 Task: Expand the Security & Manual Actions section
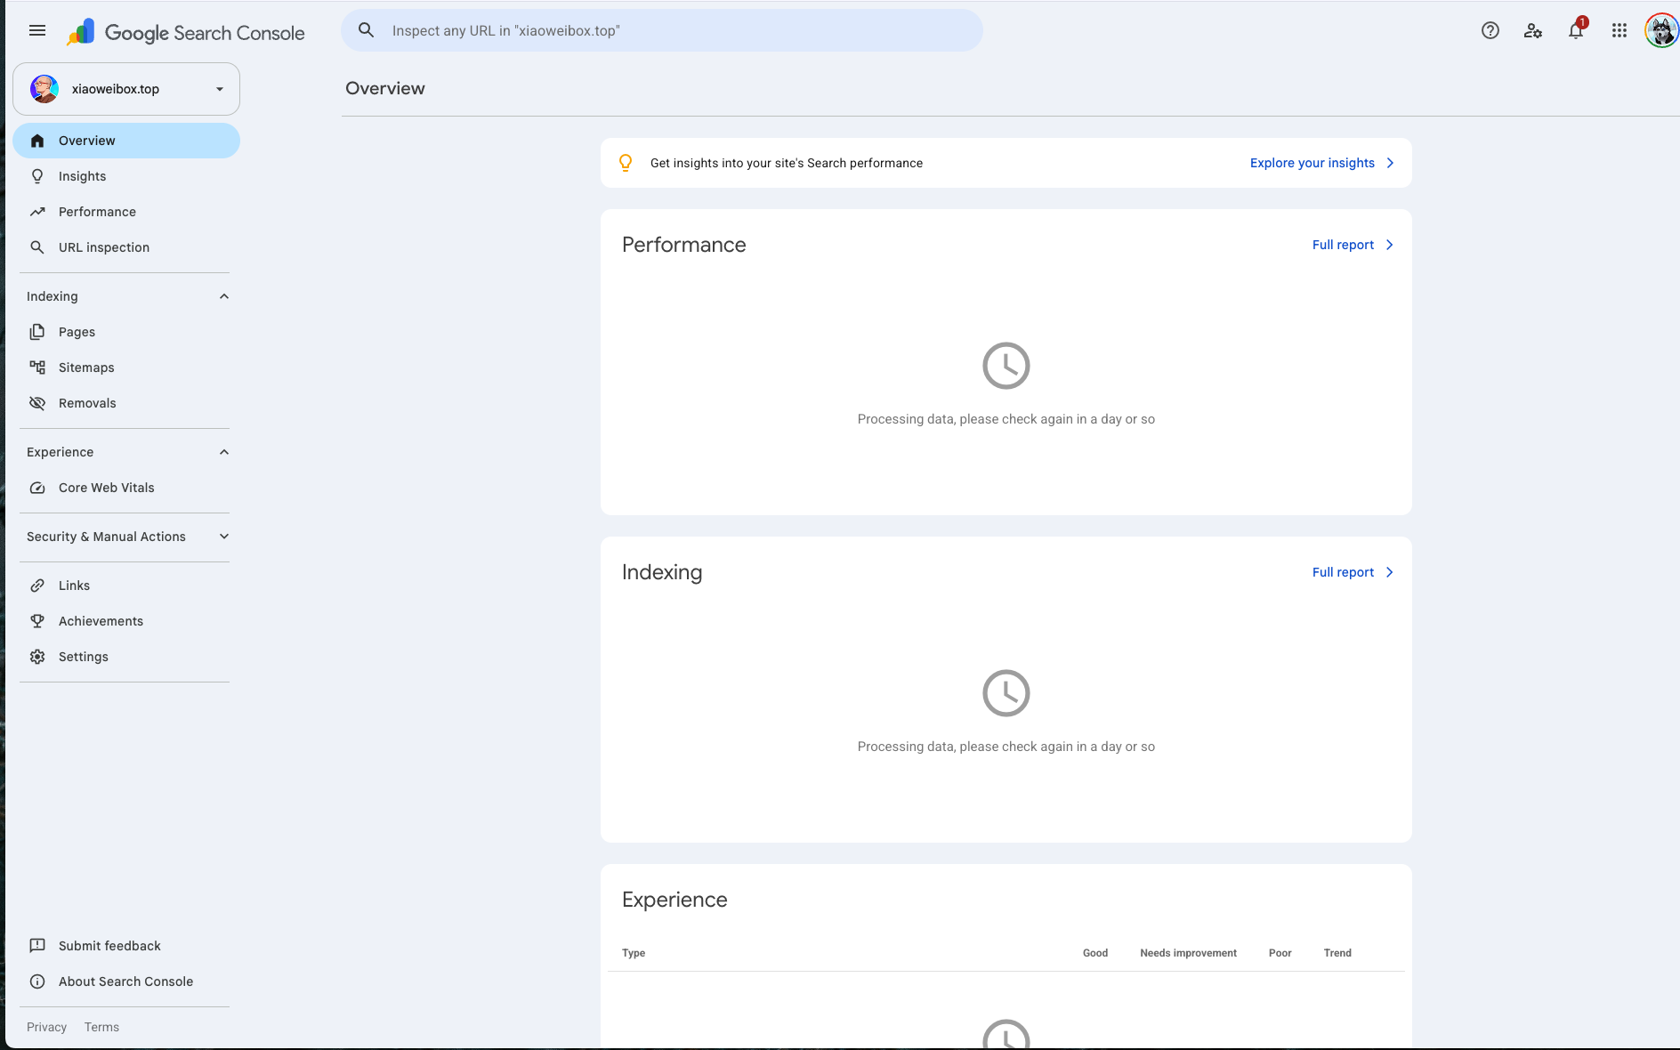pos(224,537)
